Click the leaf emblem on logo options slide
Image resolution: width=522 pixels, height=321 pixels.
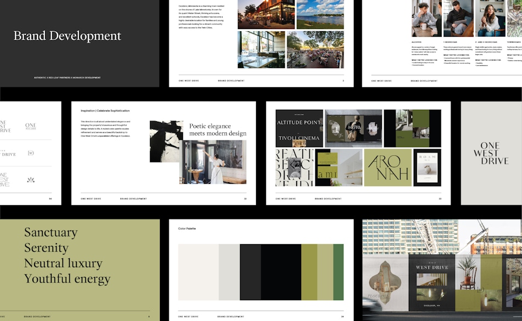point(31,180)
